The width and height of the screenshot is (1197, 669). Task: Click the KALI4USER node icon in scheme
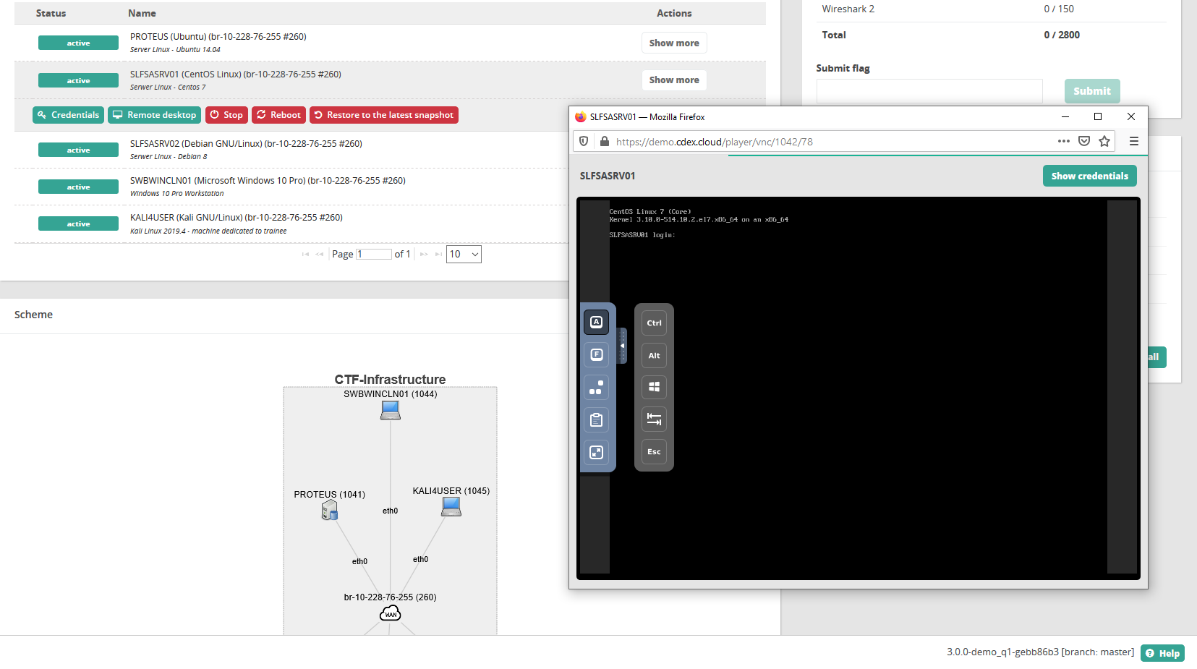[x=451, y=507]
